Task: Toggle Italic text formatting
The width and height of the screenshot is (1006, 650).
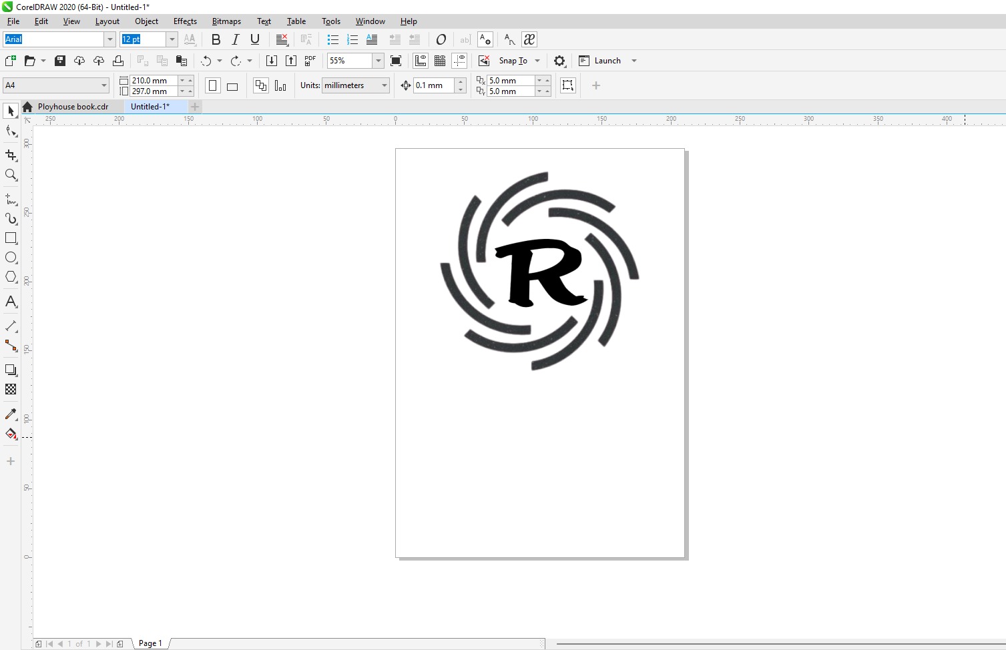Action: 235,39
